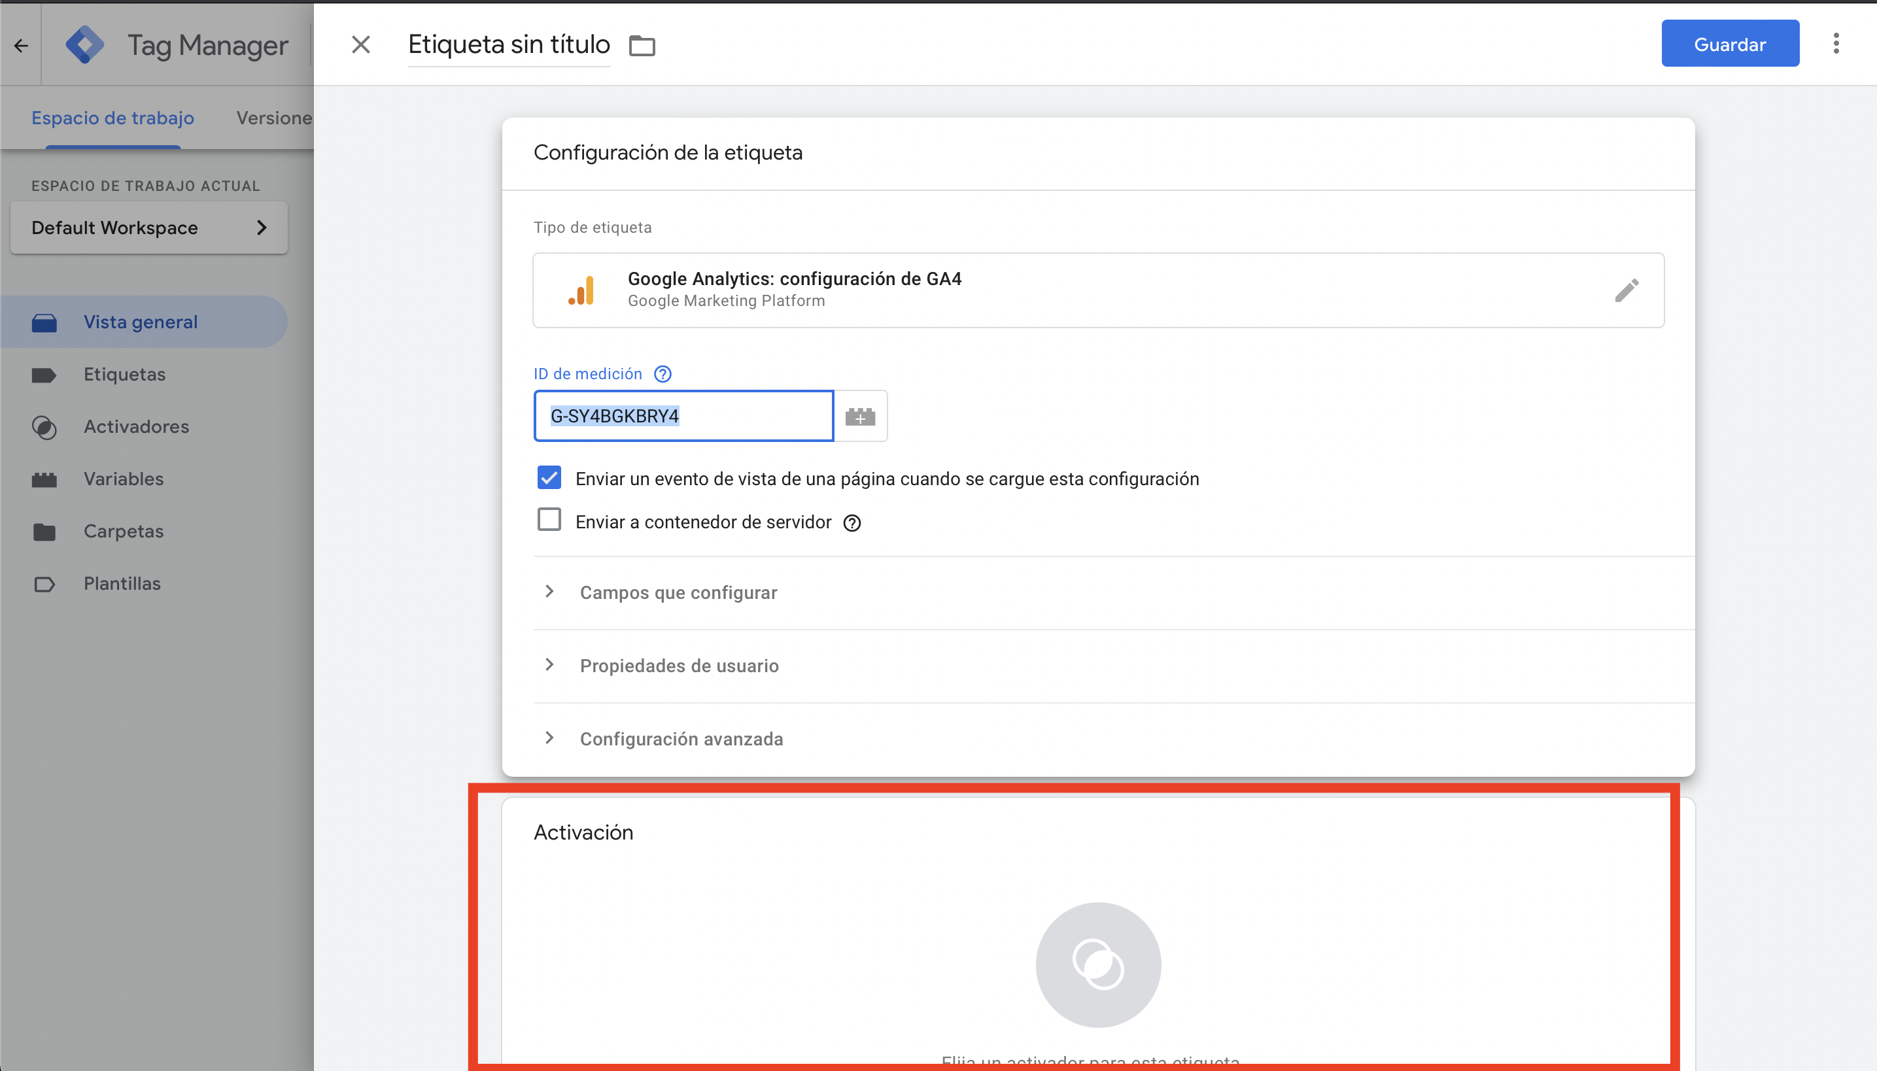
Task: Click the ID de medición input field
Action: point(683,416)
